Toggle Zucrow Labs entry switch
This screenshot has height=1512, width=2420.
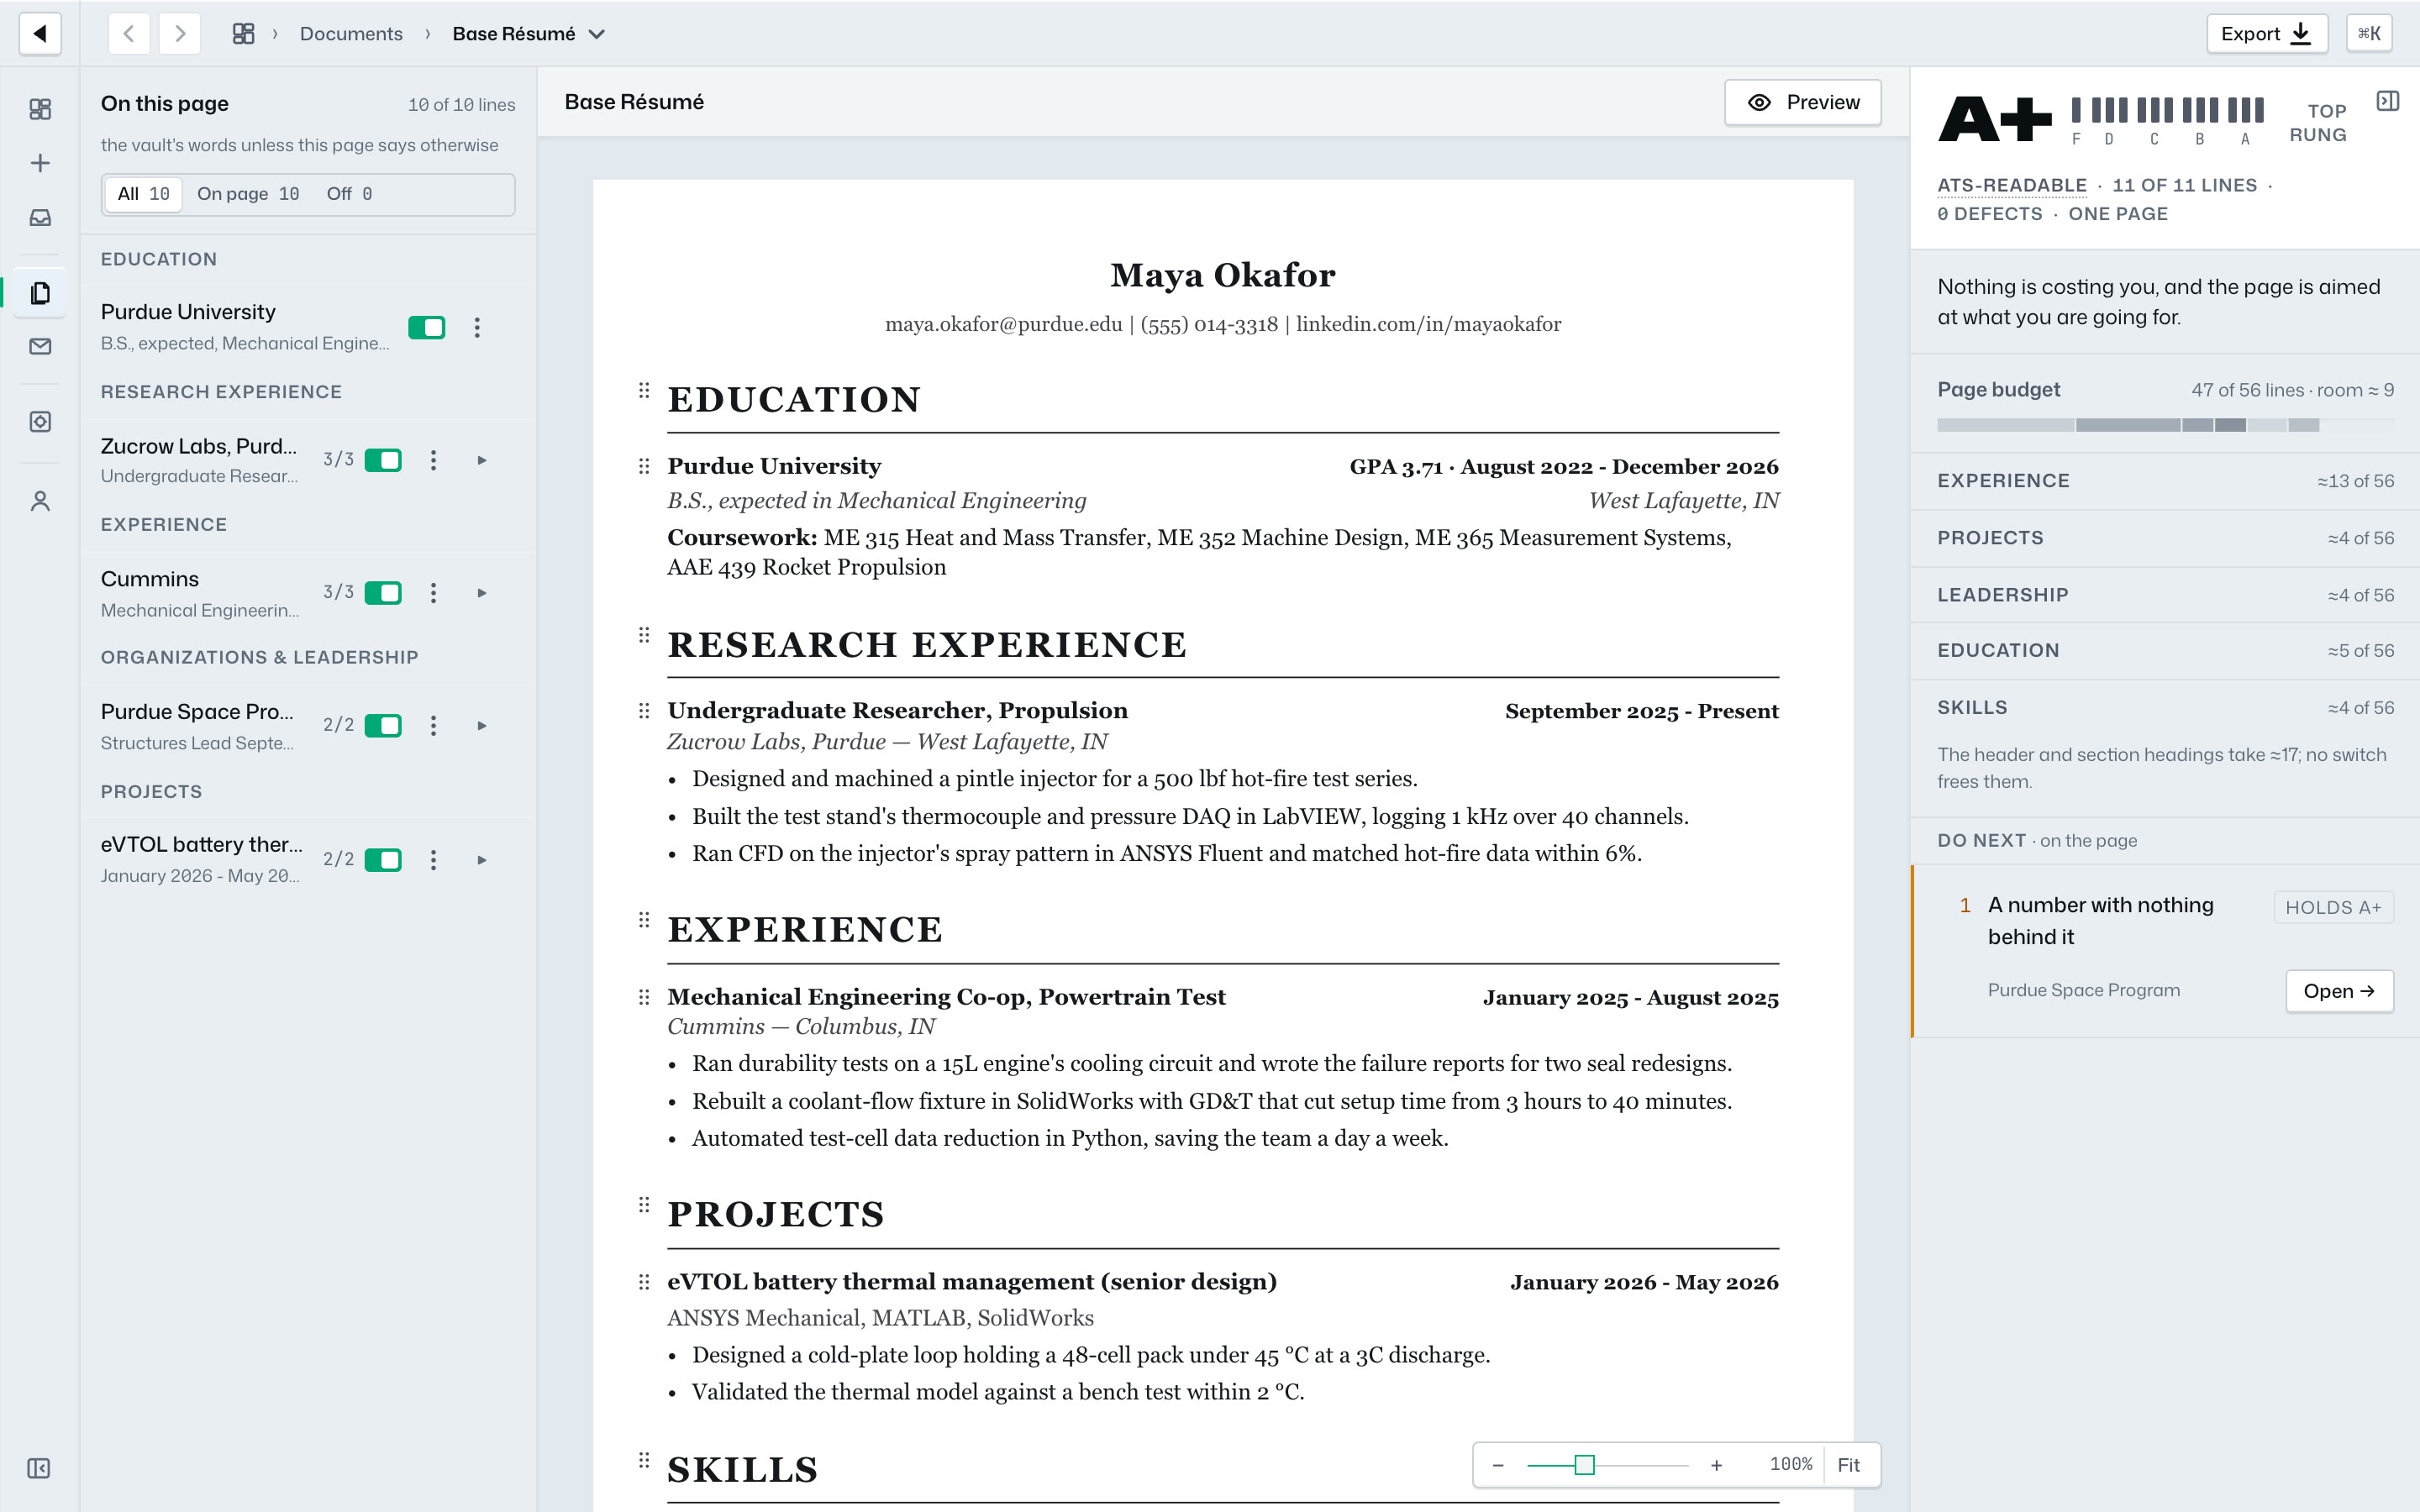pos(383,460)
